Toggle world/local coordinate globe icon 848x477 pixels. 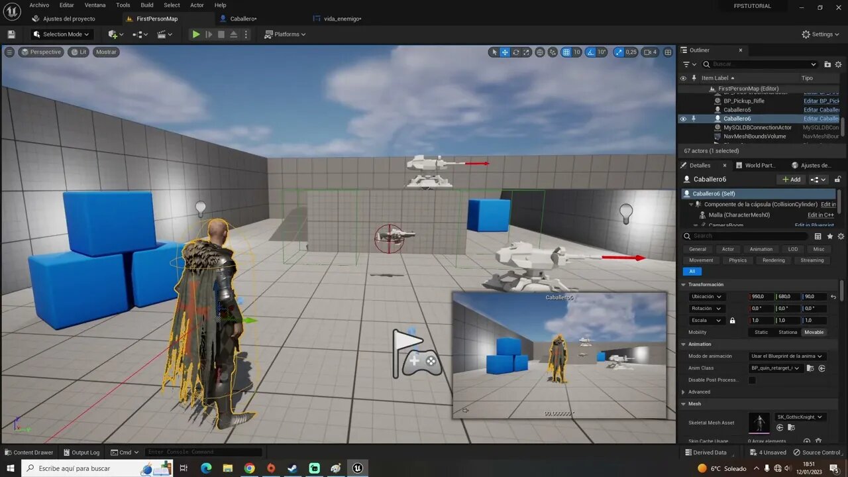pyautogui.click(x=540, y=52)
